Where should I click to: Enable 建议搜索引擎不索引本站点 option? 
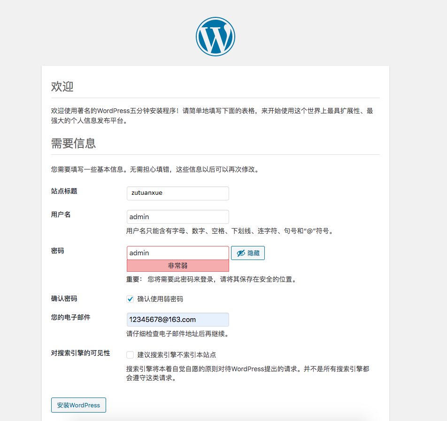click(130, 355)
